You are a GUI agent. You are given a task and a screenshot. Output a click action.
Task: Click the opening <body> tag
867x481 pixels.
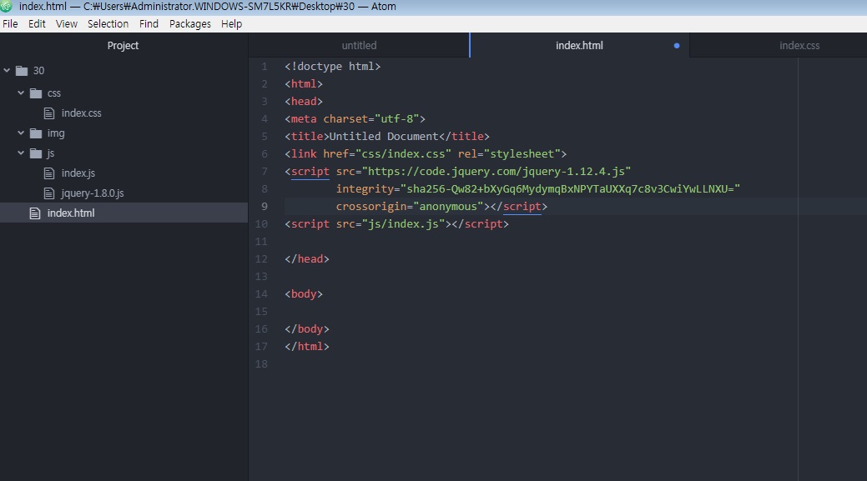pos(304,294)
